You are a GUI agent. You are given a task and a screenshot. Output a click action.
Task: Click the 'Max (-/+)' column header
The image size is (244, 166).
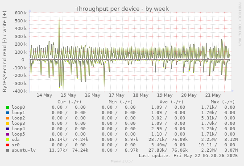click(223, 102)
